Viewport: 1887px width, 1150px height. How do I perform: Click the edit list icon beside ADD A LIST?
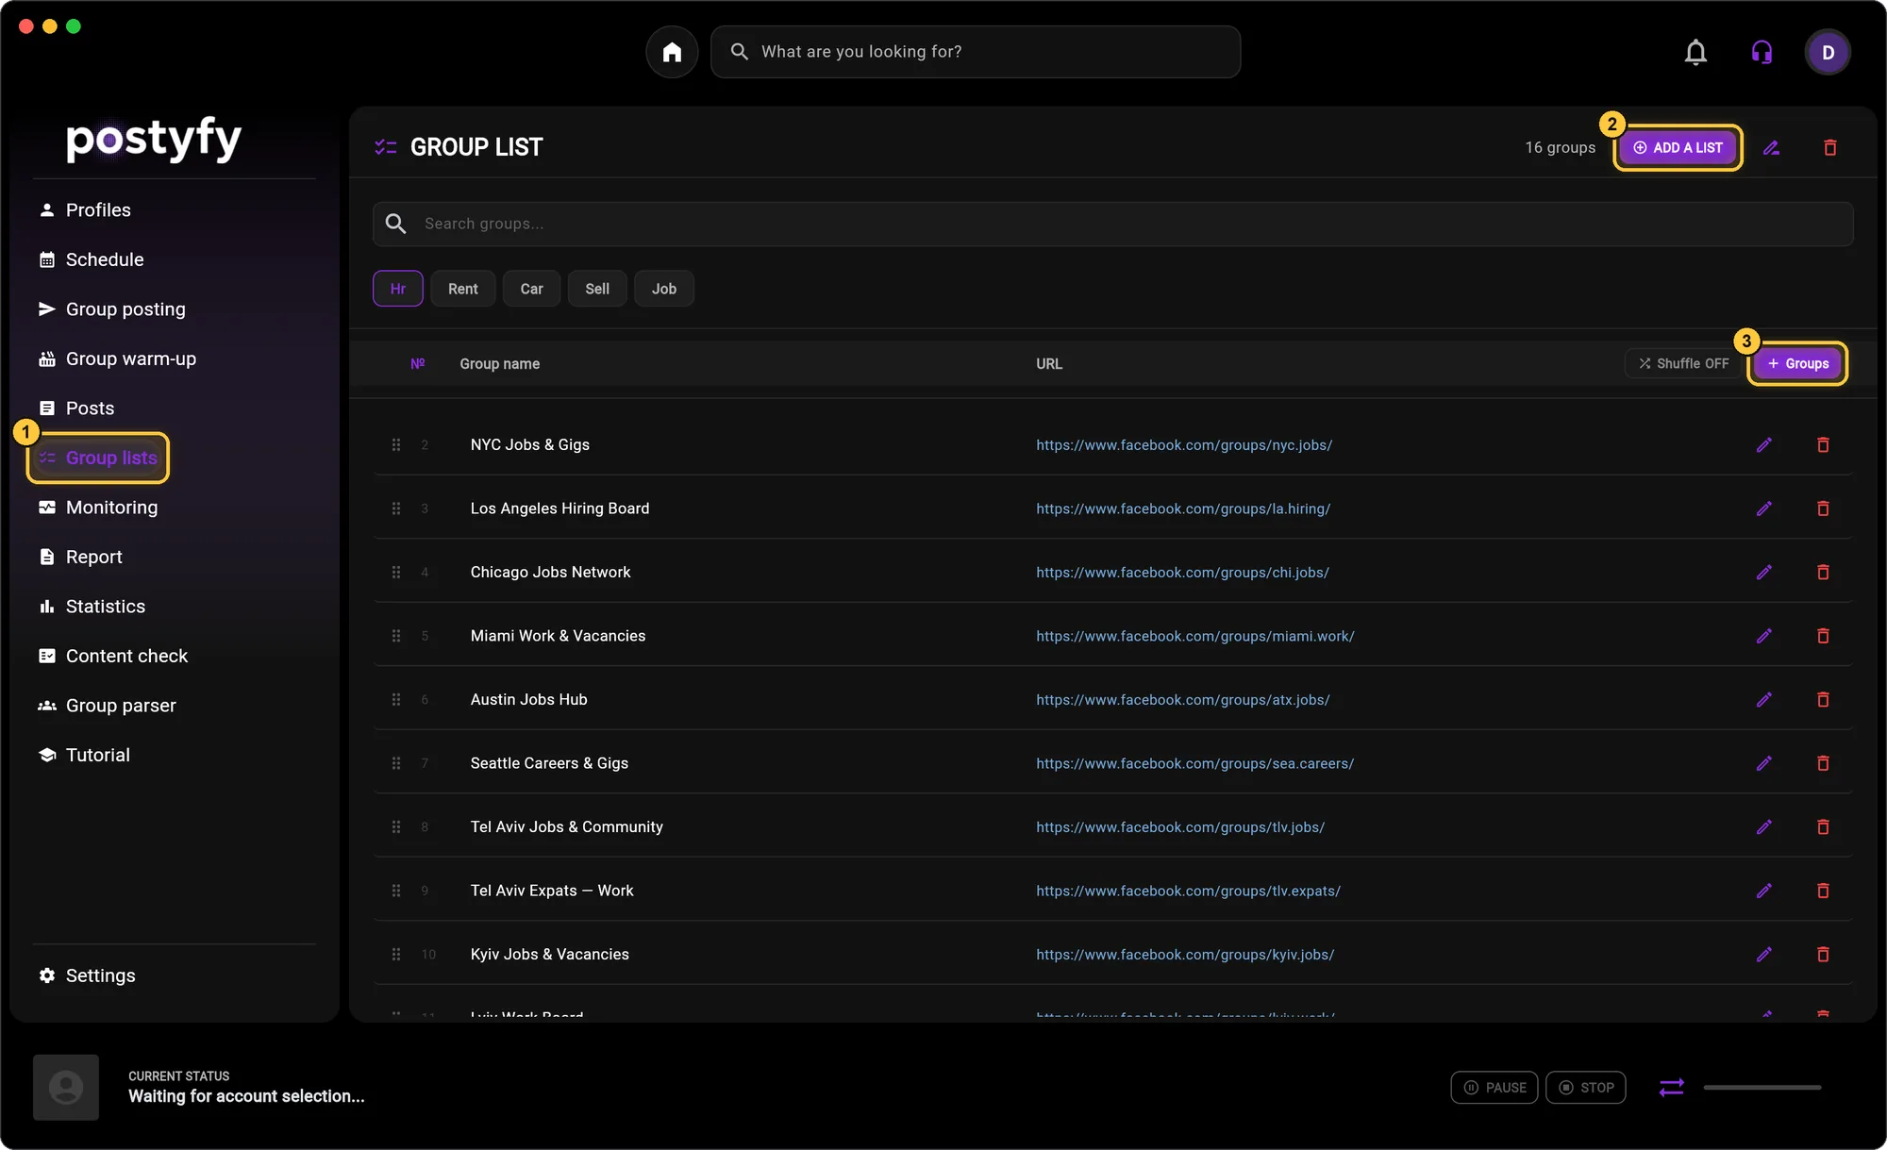point(1771,147)
